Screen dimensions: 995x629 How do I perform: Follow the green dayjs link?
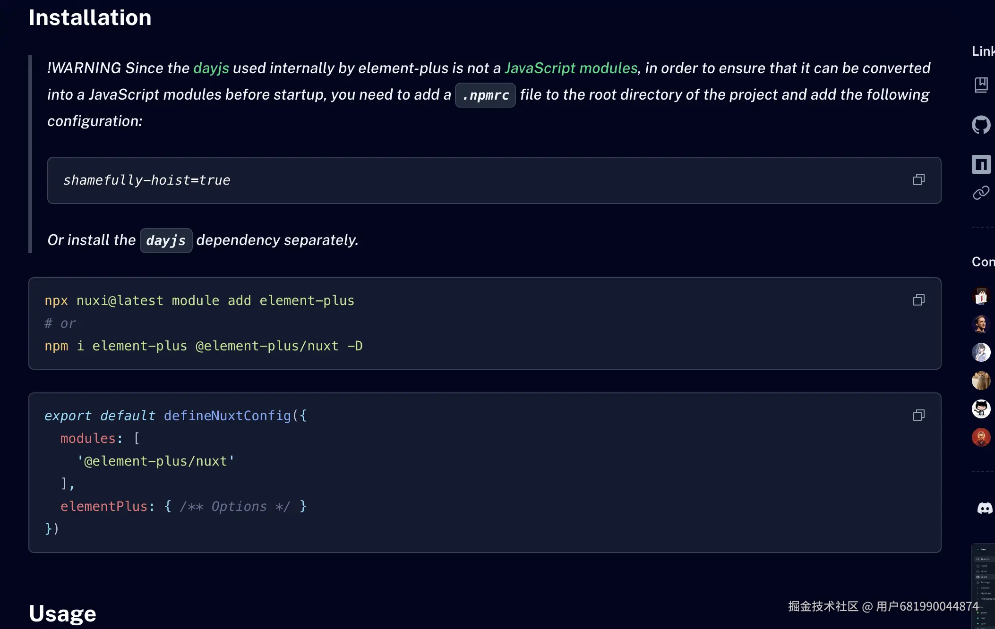(211, 68)
